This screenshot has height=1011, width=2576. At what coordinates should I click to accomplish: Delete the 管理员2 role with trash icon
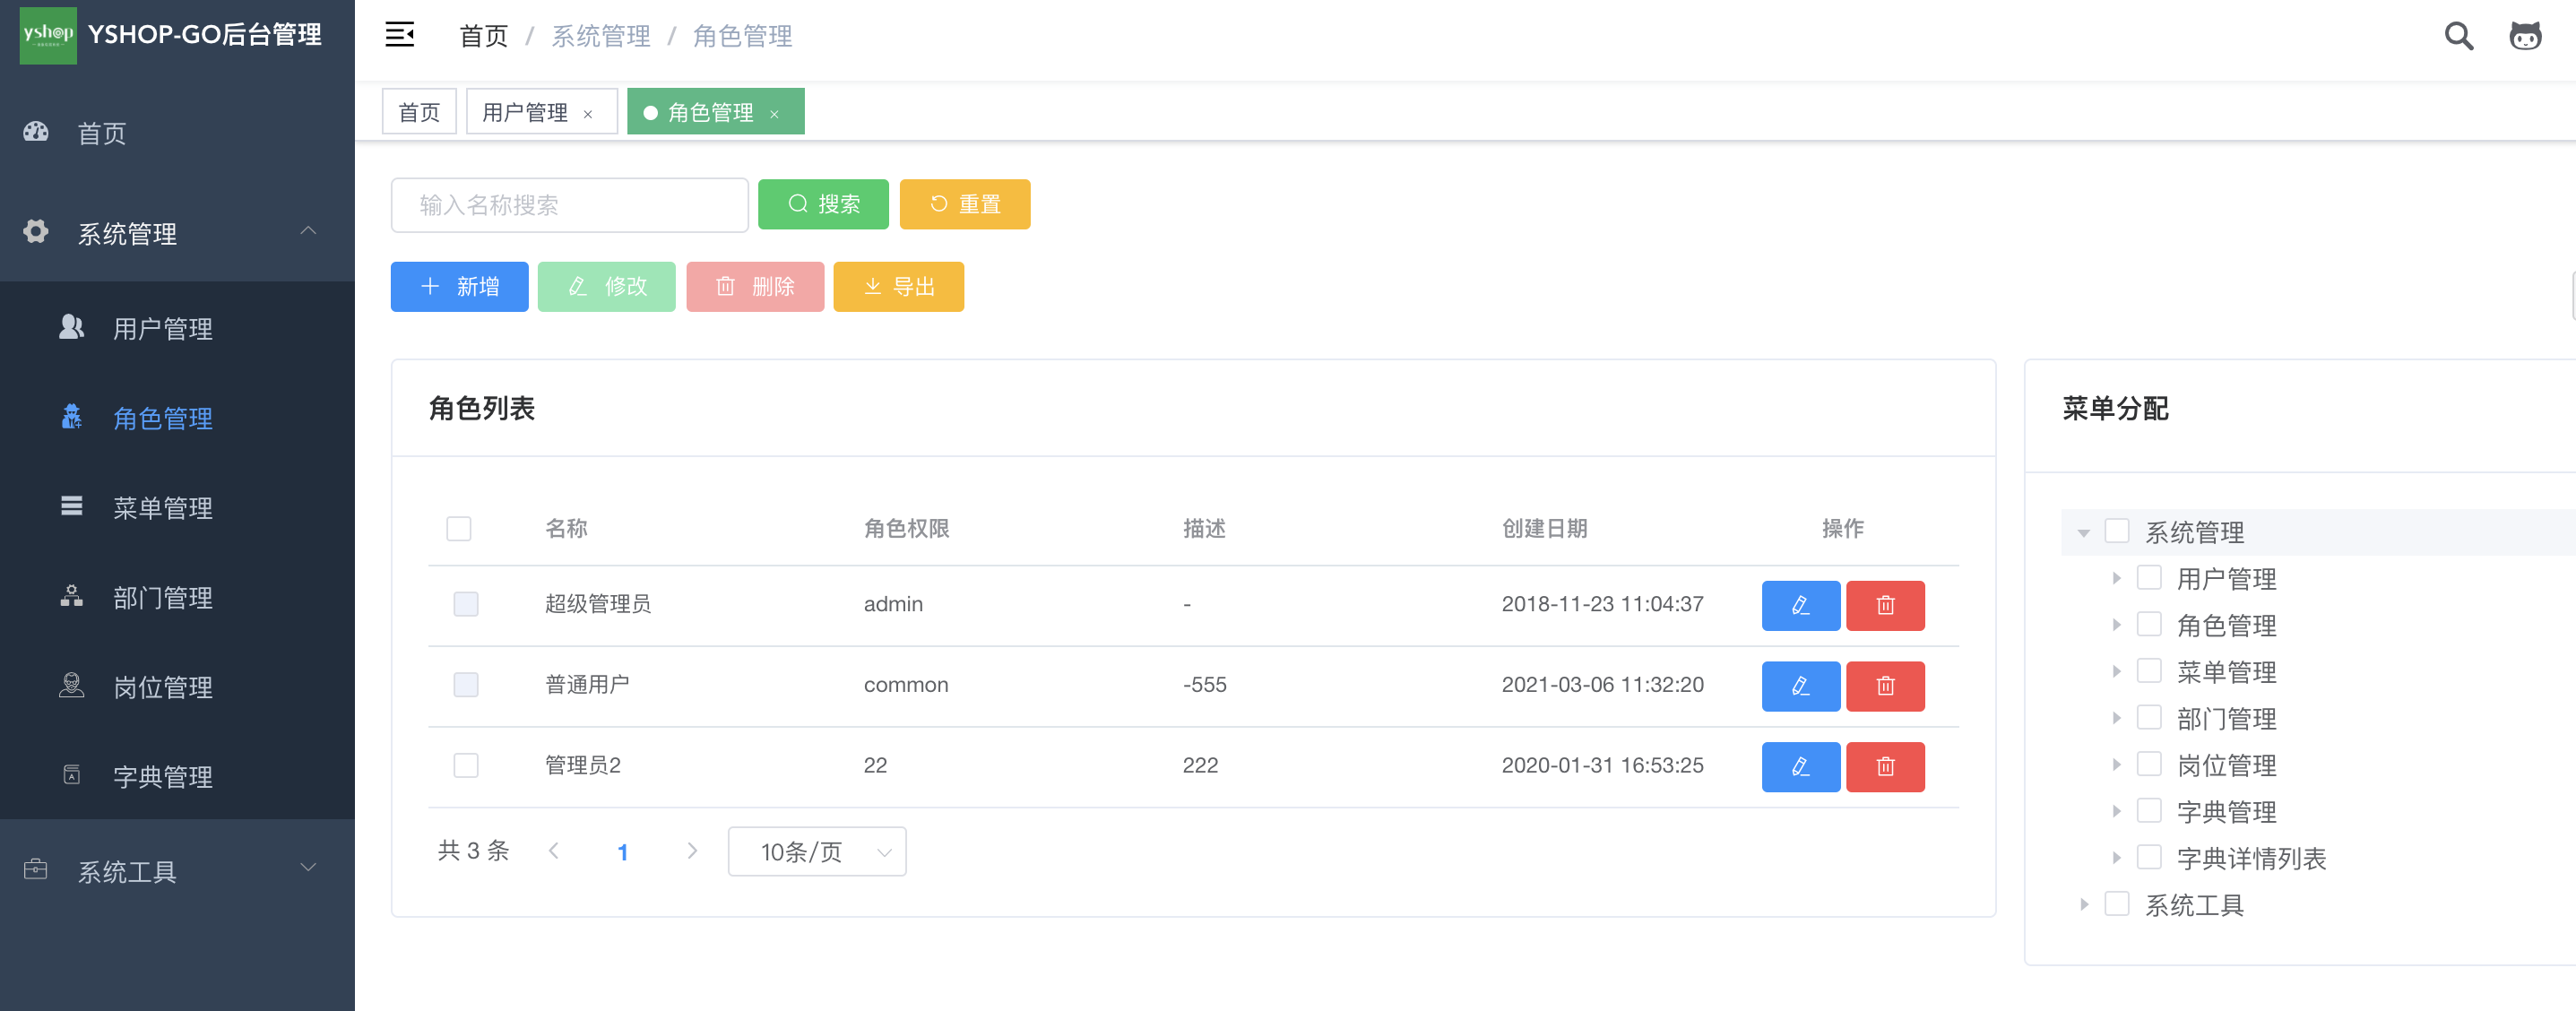1885,767
